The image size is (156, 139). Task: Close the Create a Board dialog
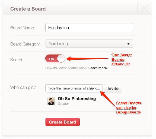(144, 8)
